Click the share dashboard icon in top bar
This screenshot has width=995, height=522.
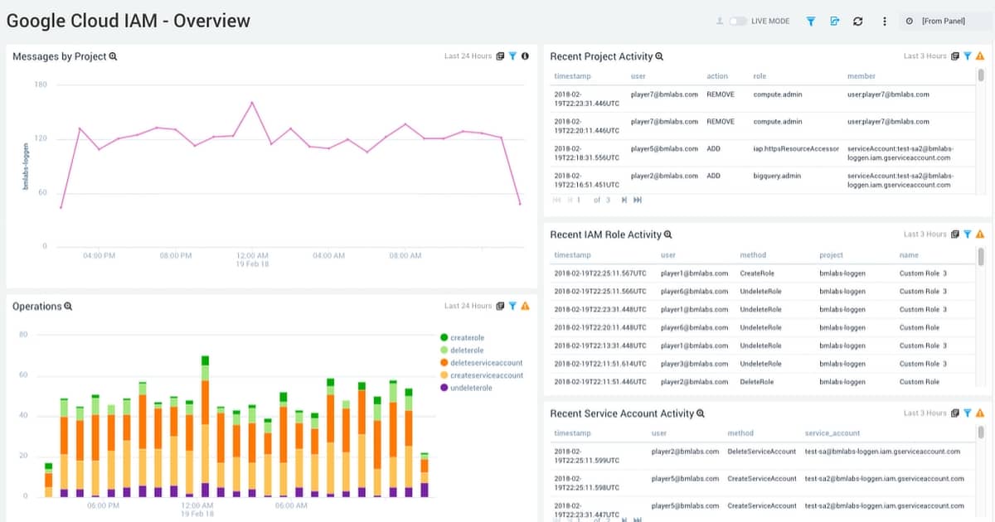pos(835,21)
